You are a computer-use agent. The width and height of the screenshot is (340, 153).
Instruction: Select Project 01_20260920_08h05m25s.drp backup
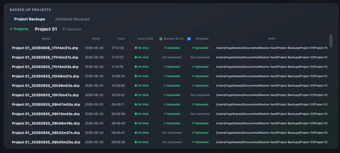tap(46, 142)
